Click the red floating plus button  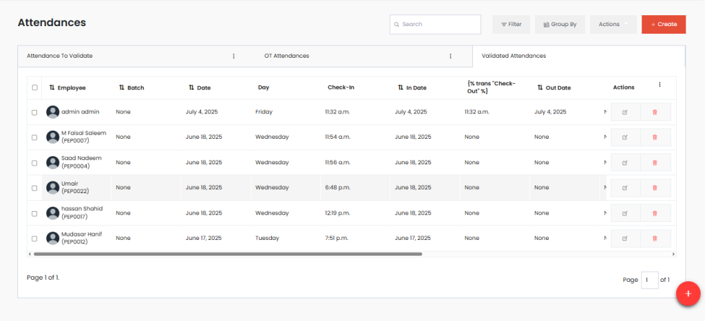(x=687, y=293)
